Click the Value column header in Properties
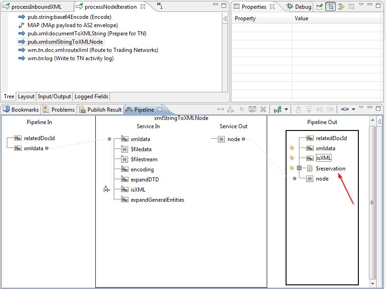Screen dimensions: 386x289 336,18
